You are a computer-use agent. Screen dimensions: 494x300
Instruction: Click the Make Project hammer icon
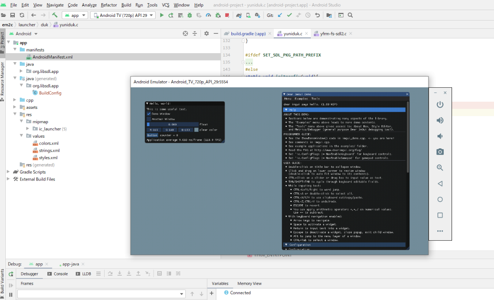pyautogui.click(x=55, y=15)
